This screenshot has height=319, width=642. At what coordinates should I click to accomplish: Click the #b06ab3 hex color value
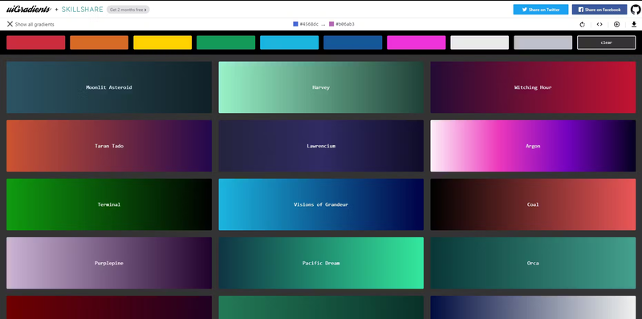[345, 24]
